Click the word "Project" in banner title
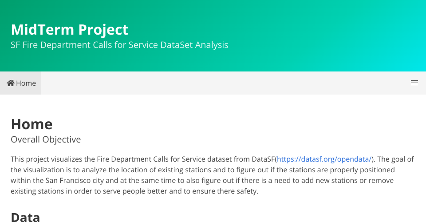426x222 pixels. 103,29
